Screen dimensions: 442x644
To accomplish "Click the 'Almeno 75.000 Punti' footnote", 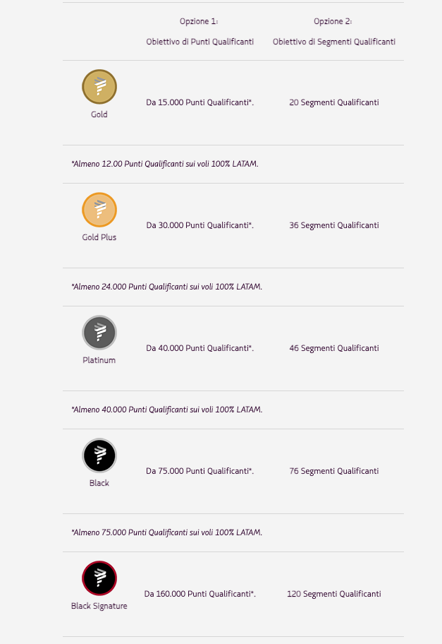I will pos(167,532).
